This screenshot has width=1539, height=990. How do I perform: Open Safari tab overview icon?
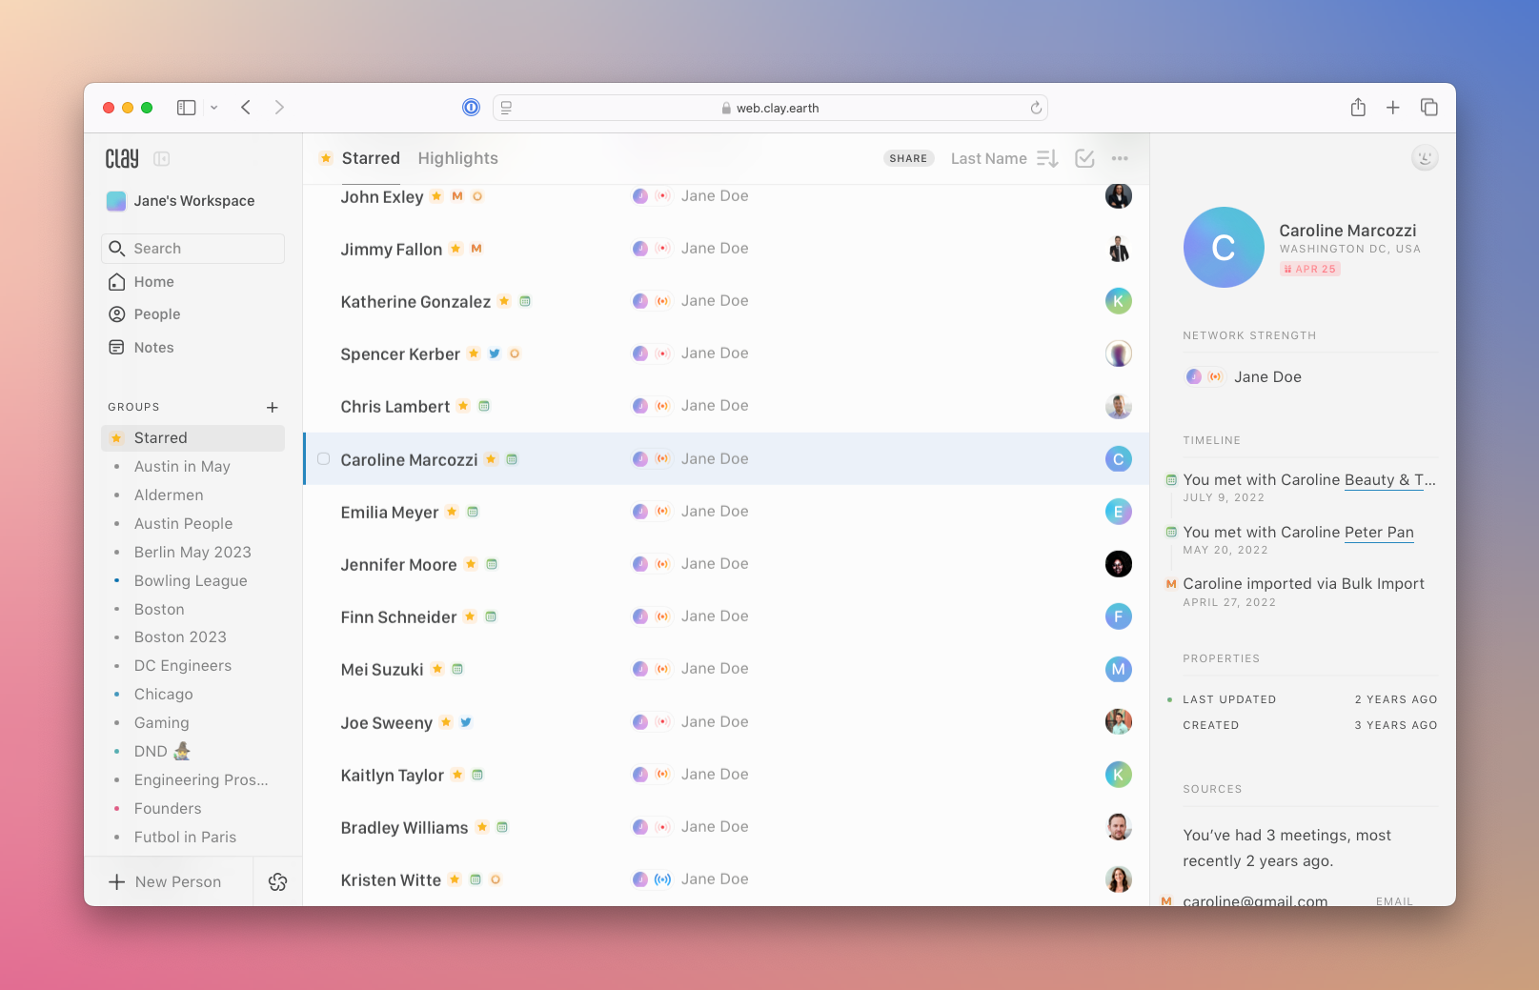(1428, 108)
